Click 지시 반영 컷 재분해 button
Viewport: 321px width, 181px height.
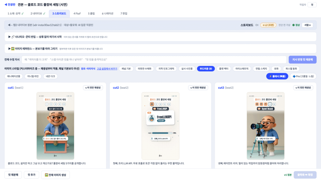[x=303, y=59]
